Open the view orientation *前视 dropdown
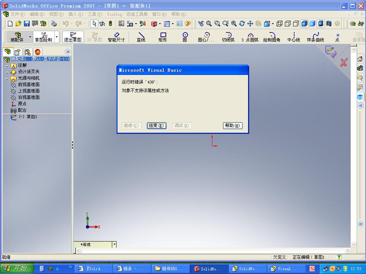366x274 pixels. click(x=114, y=244)
